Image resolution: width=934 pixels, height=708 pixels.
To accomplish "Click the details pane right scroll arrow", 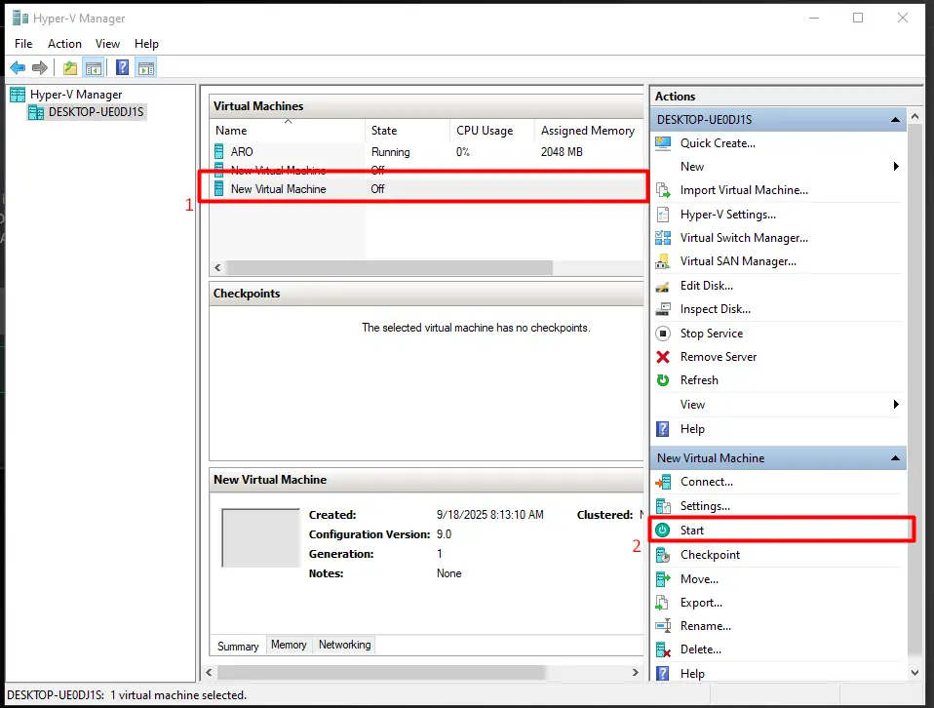I will click(635, 672).
